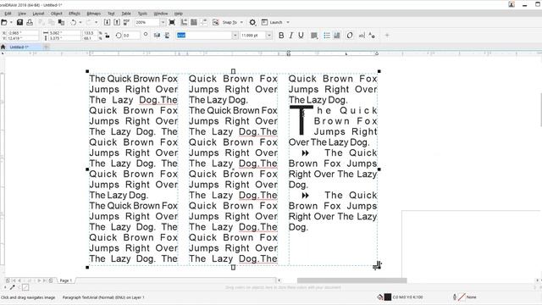This screenshot has width=542, height=305.
Task: Toggle the Lock ratio padlock icon
Action: pos(108,36)
